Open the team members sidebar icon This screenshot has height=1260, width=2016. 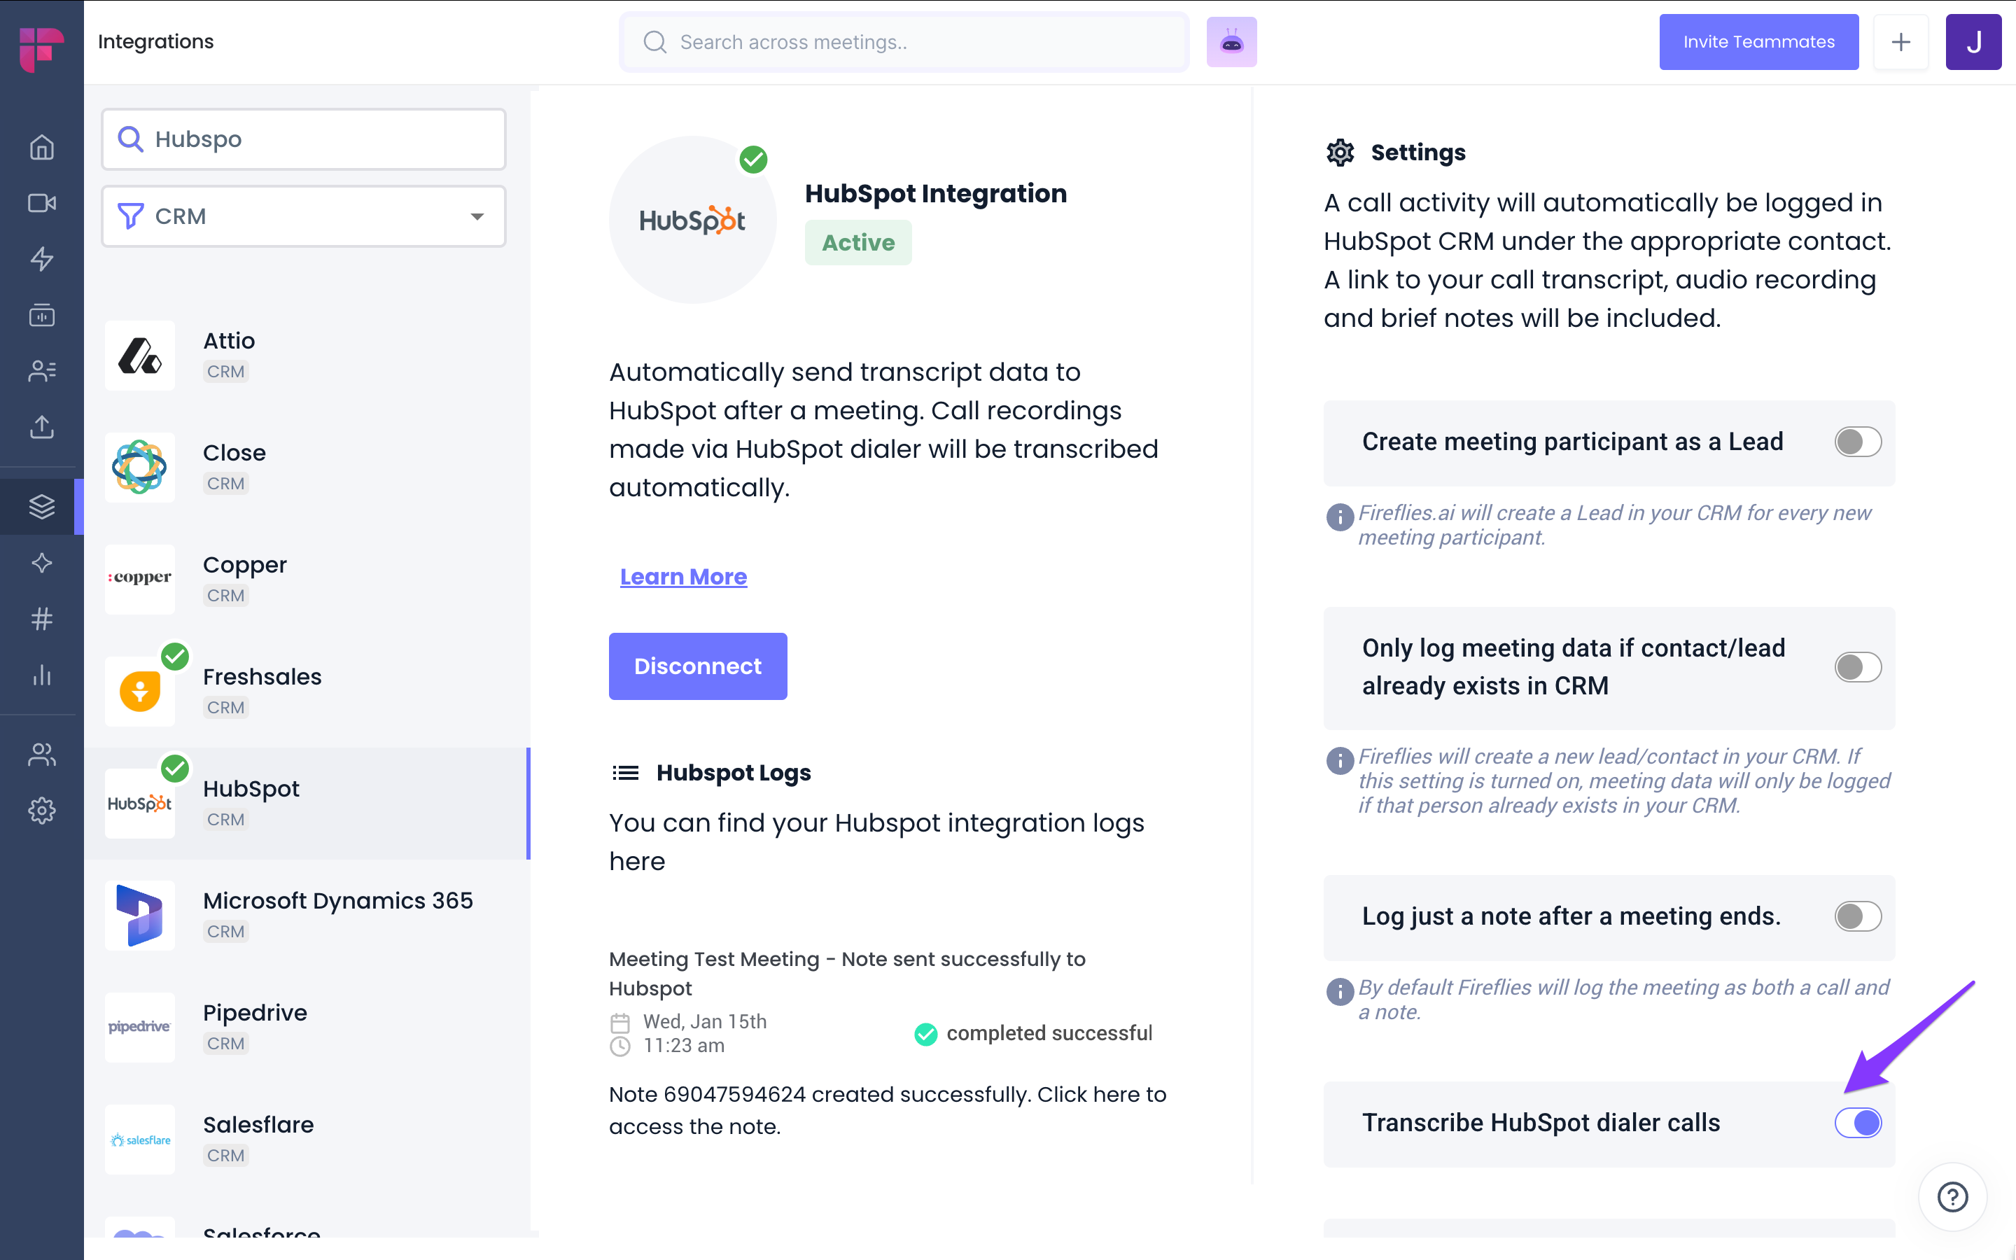tap(42, 754)
